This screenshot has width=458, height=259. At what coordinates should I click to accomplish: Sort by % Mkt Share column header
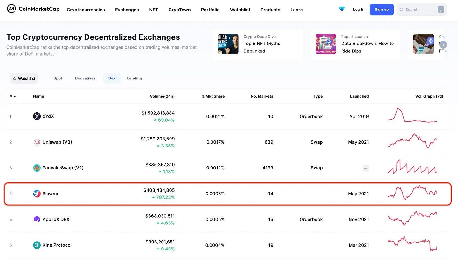(213, 96)
